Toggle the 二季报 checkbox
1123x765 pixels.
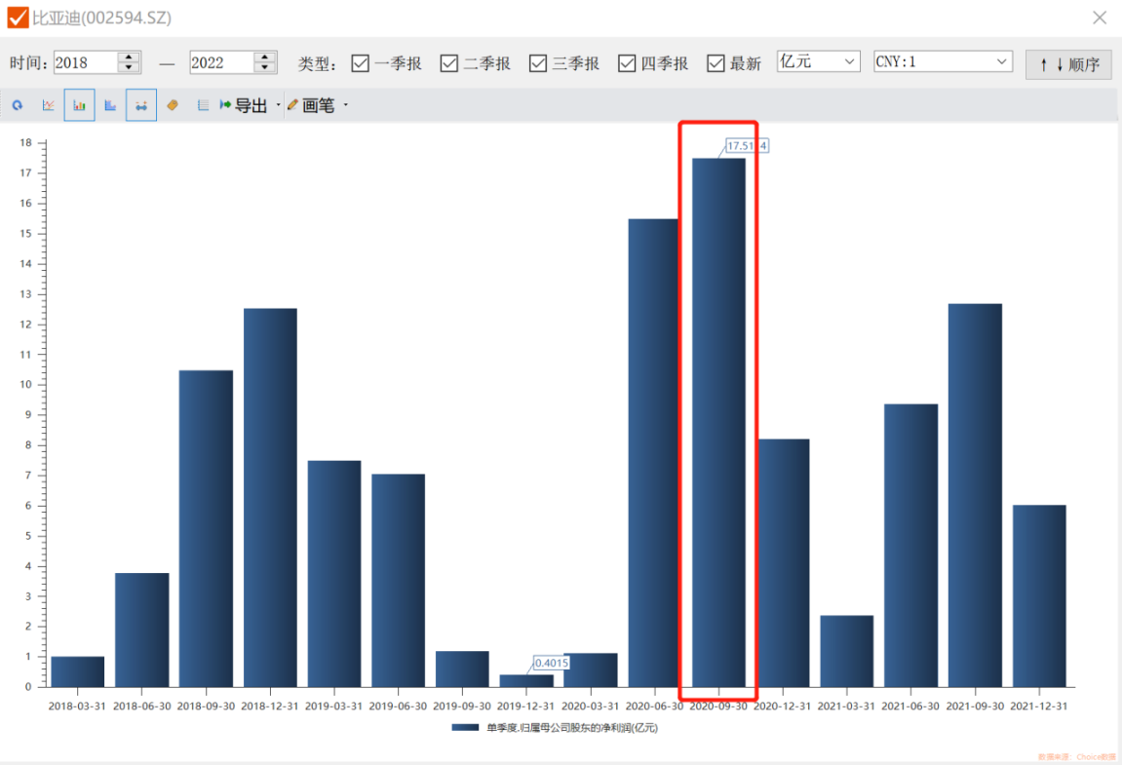pyautogui.click(x=449, y=63)
